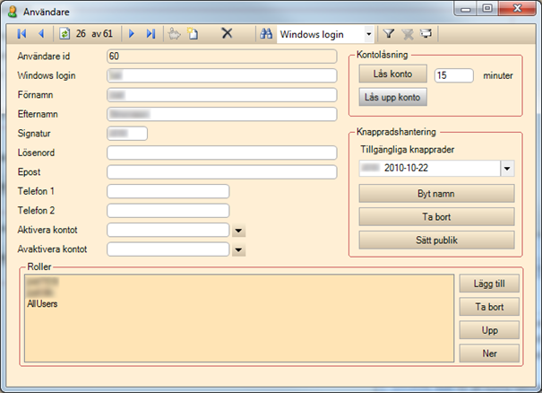Expand the Tillgängliga knapprader dropdown
Screen dimensions: 542x393
coord(507,168)
